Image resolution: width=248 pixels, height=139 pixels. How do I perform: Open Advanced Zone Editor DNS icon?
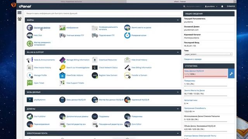[95, 124]
